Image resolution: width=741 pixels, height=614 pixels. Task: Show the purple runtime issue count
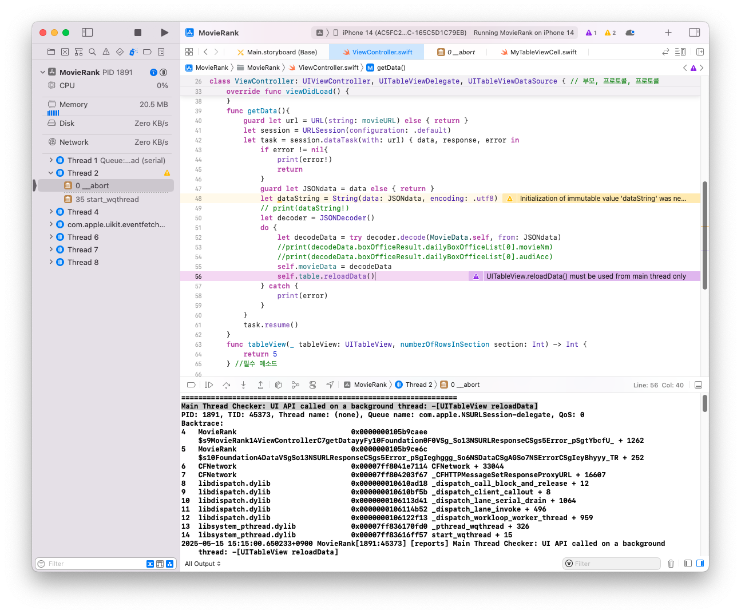coord(591,33)
